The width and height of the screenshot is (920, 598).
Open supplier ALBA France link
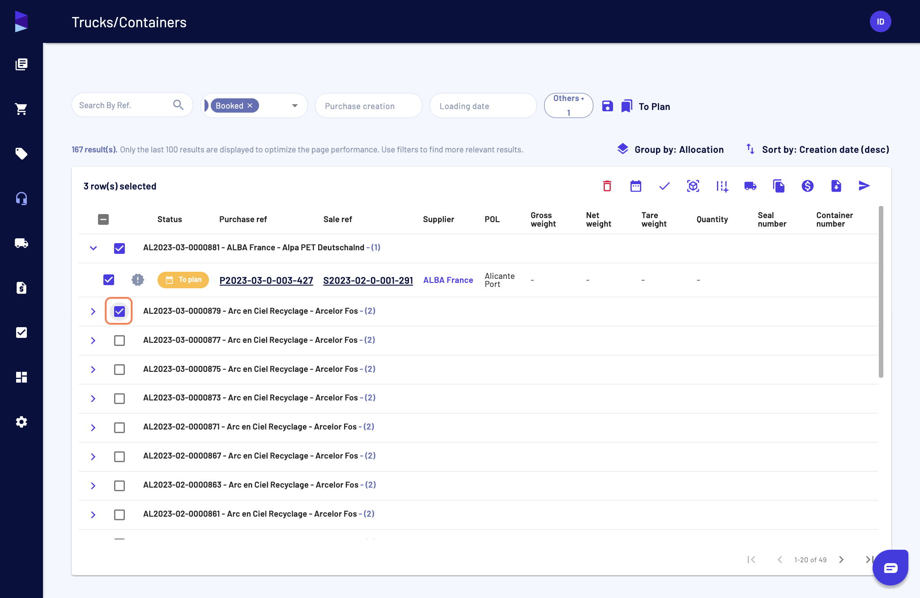(448, 280)
